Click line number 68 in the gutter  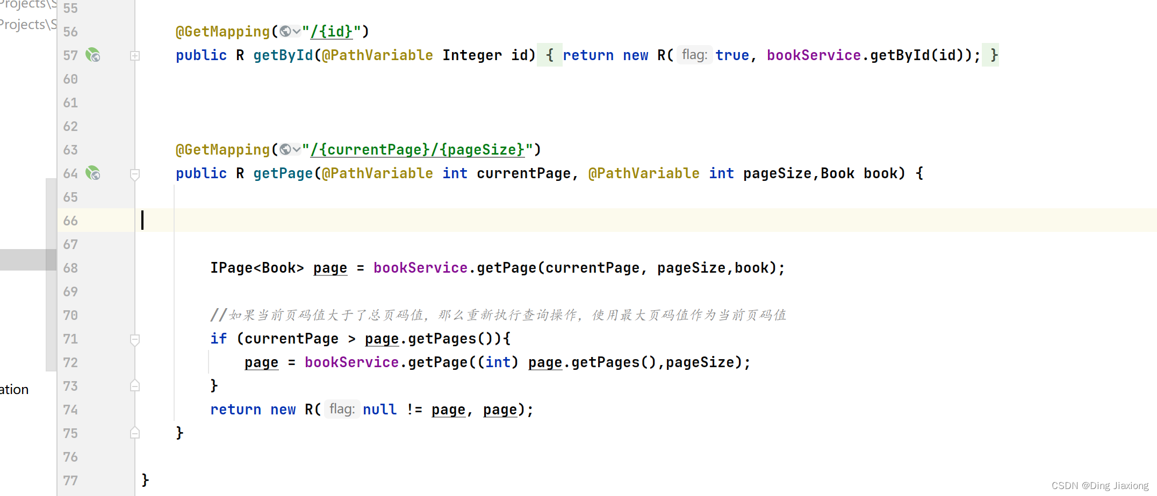(x=70, y=268)
